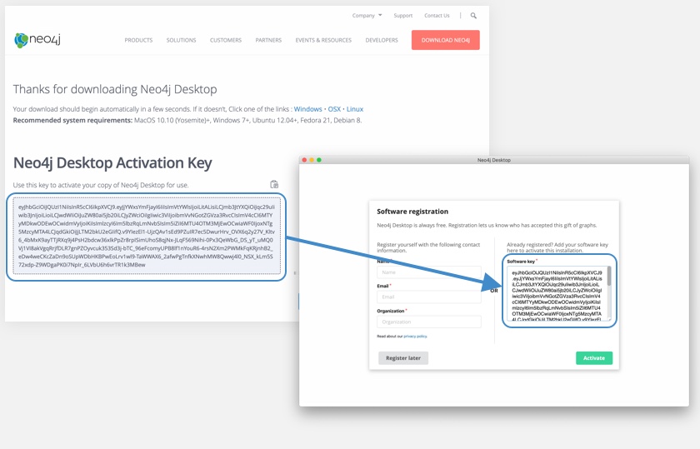Open the EVENTS & RESOURCES menu

tap(323, 40)
